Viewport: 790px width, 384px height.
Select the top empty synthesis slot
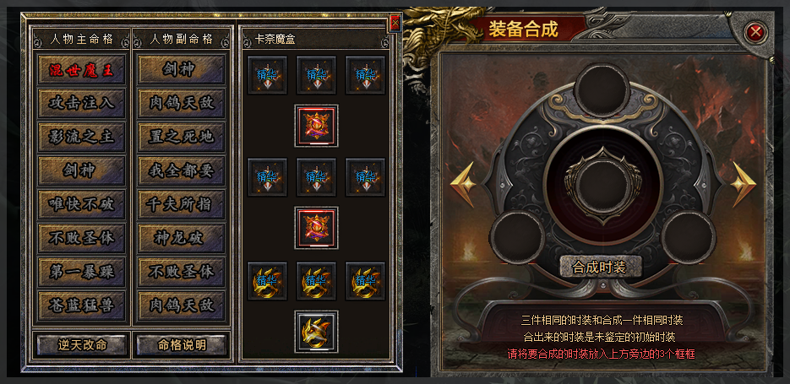602,90
